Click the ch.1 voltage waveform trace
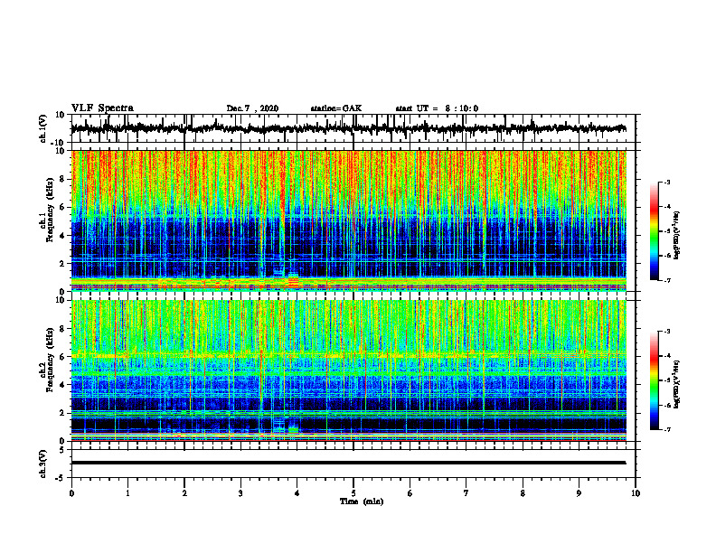This screenshot has height=553, width=716. (x=348, y=128)
